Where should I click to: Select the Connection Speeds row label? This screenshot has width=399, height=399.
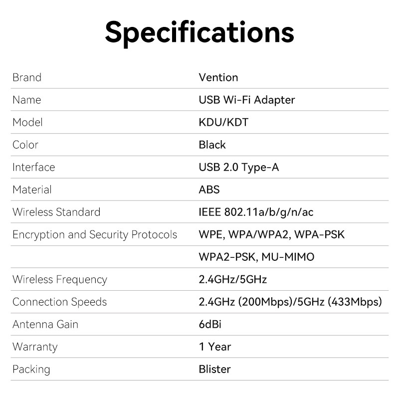pyautogui.click(x=60, y=302)
